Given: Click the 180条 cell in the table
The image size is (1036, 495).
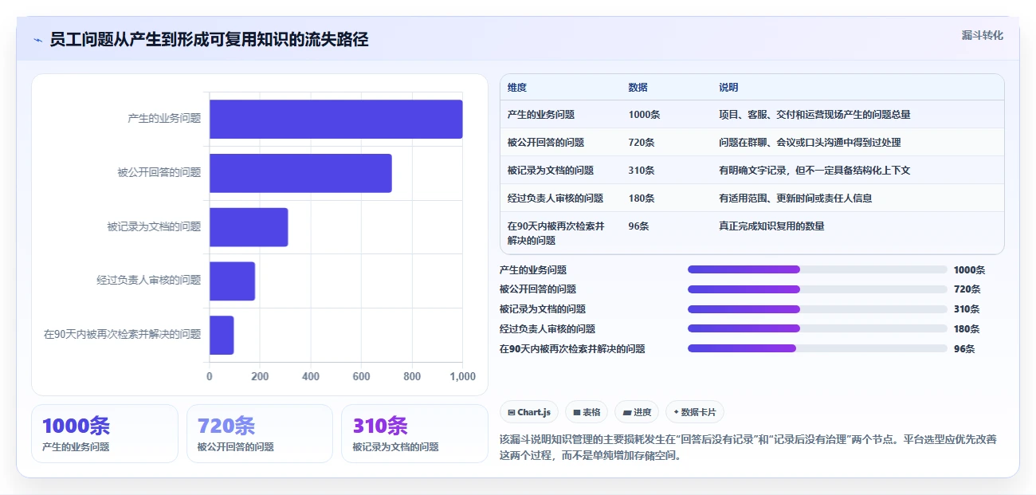Looking at the screenshot, I should pos(642,198).
